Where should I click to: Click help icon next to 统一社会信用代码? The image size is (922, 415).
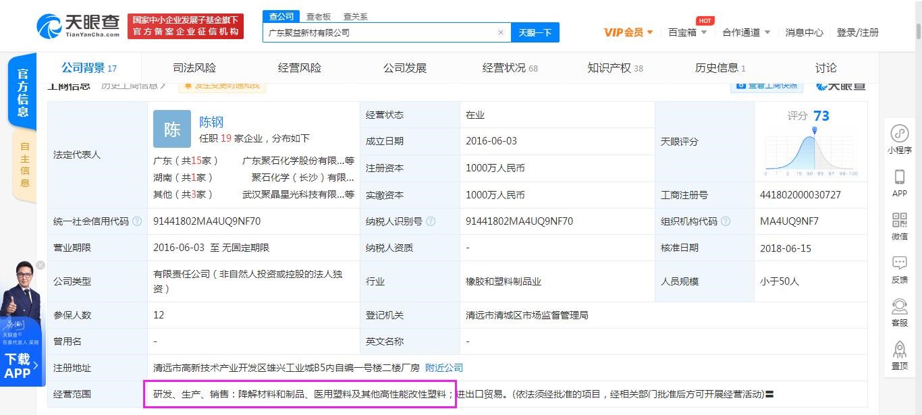coord(138,221)
